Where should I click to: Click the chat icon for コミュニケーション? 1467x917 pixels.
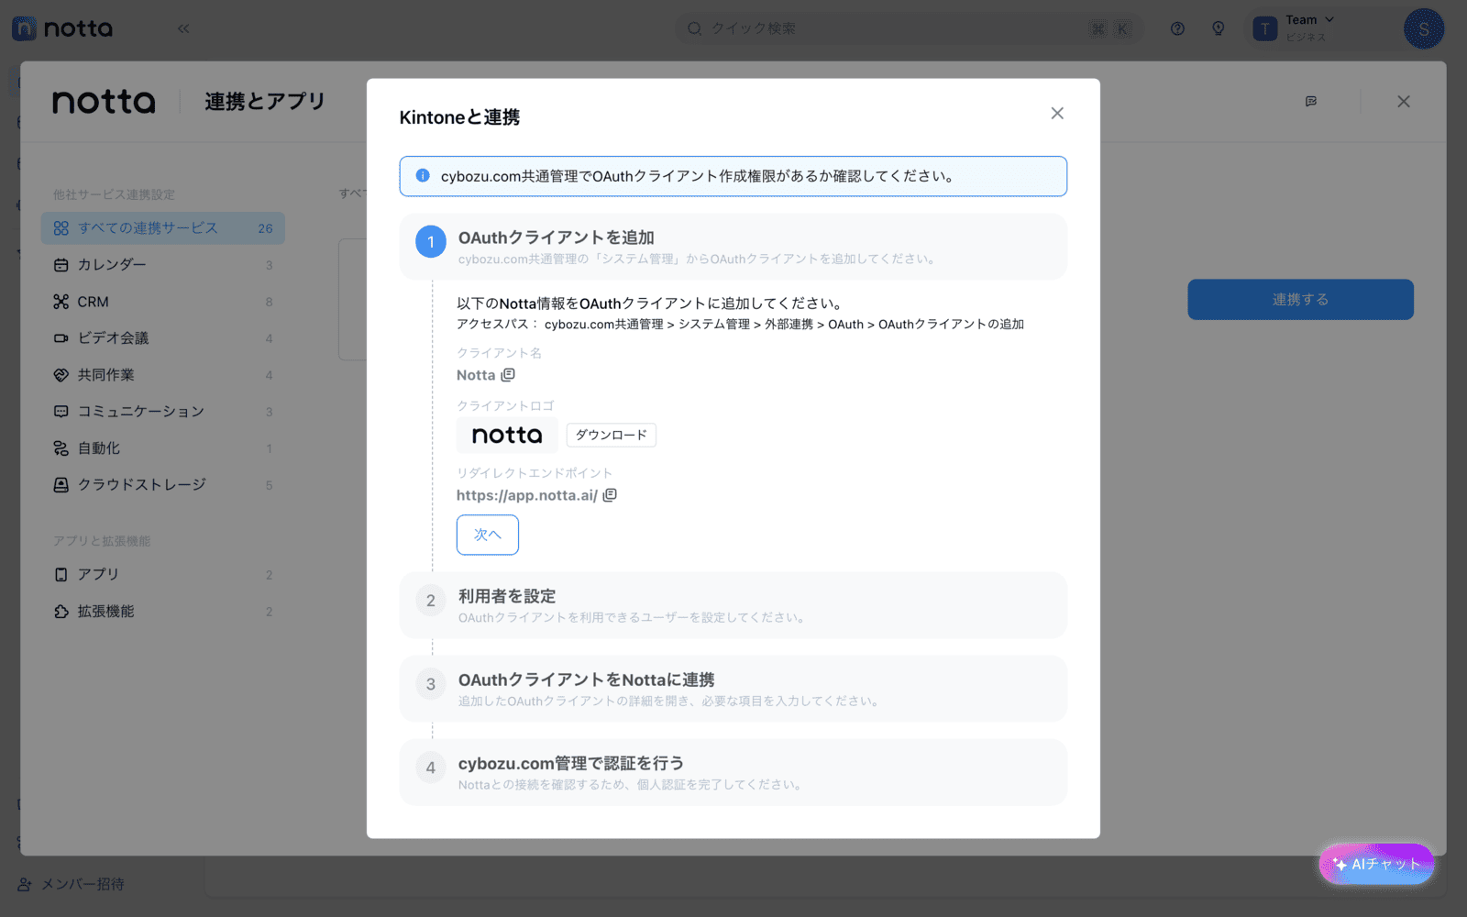[61, 412]
